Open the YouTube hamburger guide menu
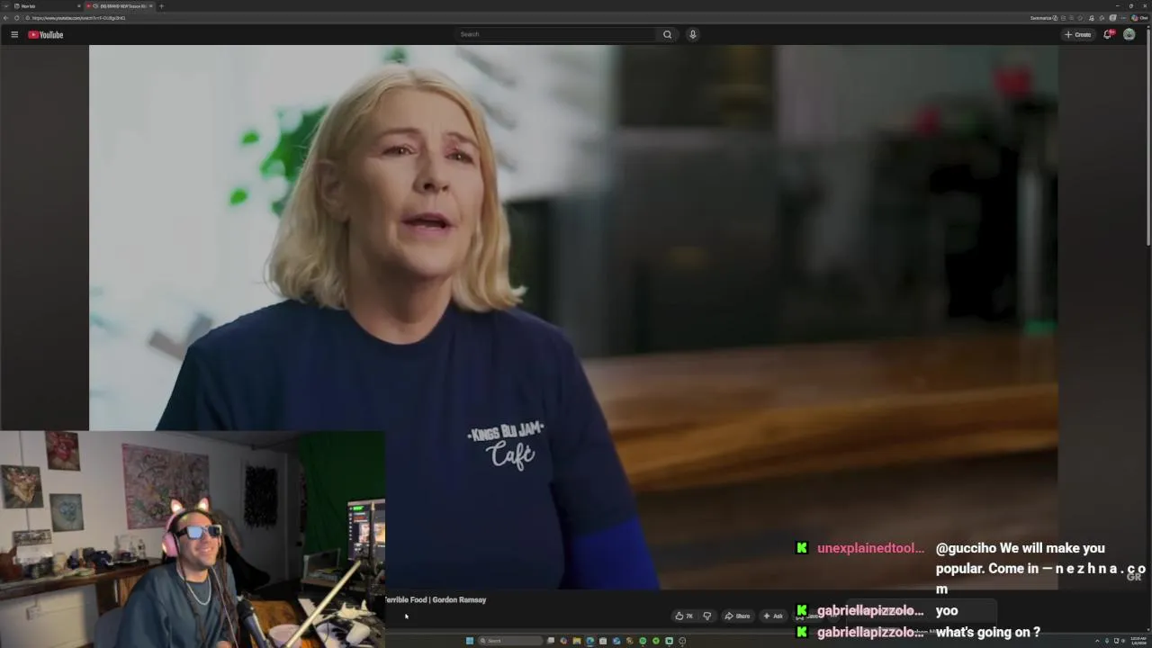Image resolution: width=1152 pixels, height=648 pixels. point(14,34)
